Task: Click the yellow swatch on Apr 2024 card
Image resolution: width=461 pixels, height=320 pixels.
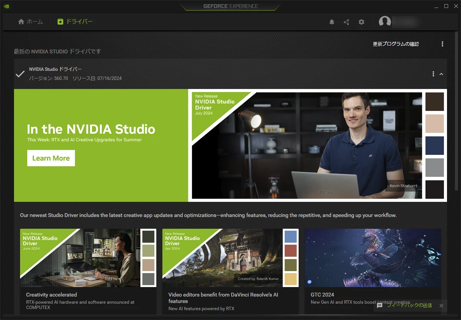Action: 291,279
